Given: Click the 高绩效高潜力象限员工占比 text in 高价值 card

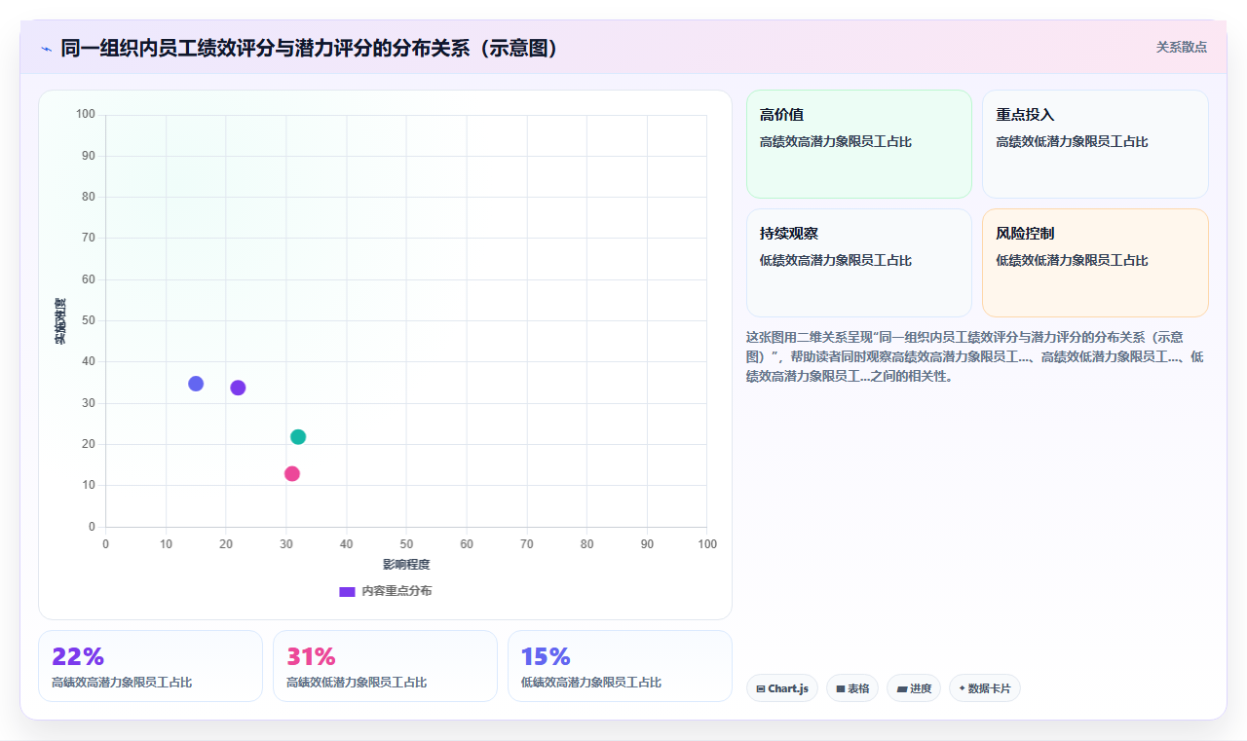Looking at the screenshot, I should pos(836,142).
